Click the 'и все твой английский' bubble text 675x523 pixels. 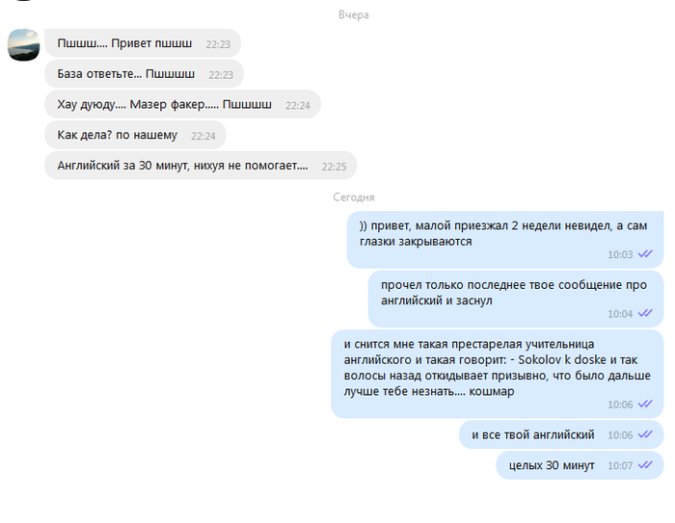click(x=533, y=434)
